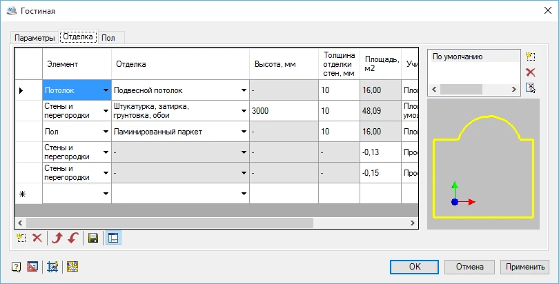Click the move row down arrow icon
Image resolution: width=559 pixels, height=284 pixels.
(x=74, y=238)
